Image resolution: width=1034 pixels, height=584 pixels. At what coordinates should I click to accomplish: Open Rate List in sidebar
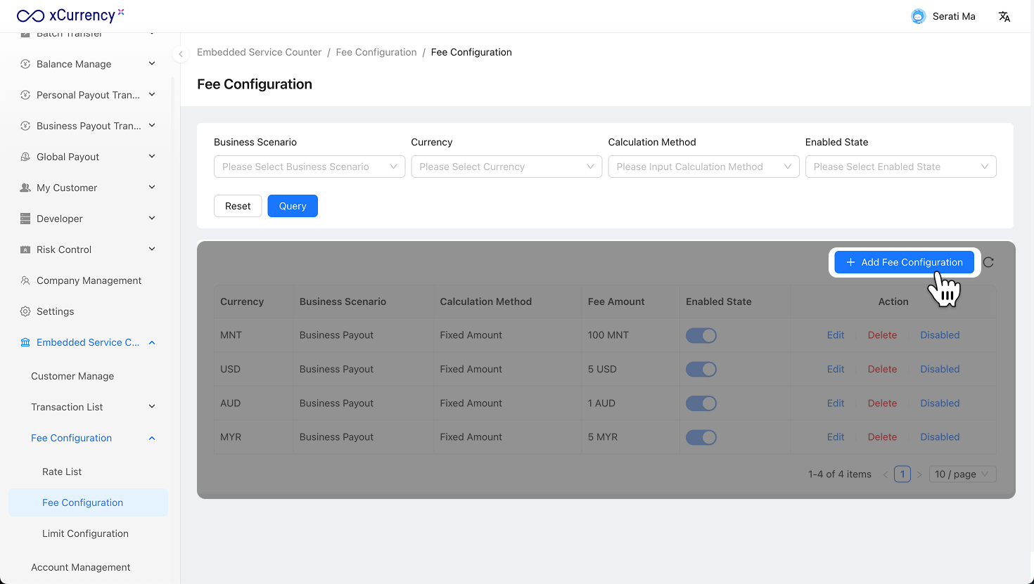pyautogui.click(x=62, y=472)
